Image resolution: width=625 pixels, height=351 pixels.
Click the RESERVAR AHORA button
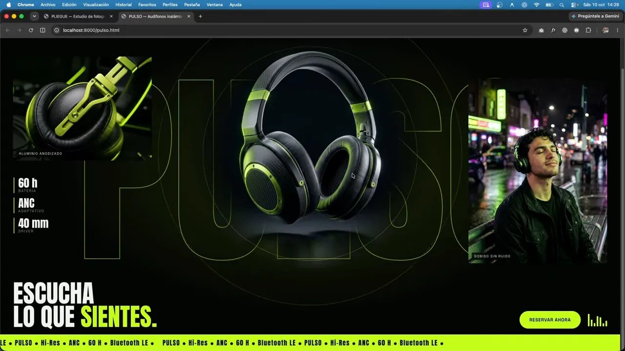coord(550,320)
